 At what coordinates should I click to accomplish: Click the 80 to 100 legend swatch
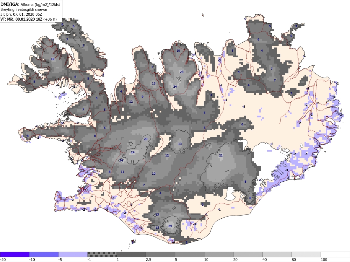point(306,254)
